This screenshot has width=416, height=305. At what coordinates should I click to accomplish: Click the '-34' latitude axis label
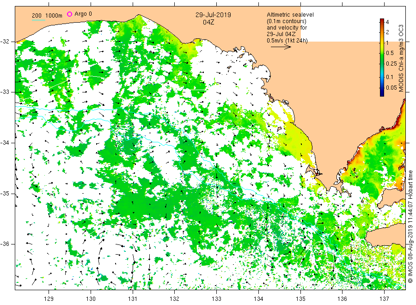tap(5, 143)
